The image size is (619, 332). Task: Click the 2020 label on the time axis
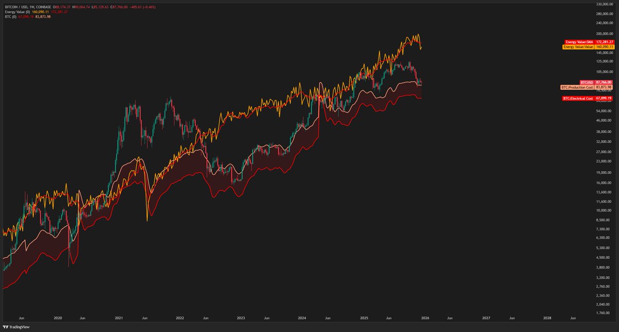(58, 319)
